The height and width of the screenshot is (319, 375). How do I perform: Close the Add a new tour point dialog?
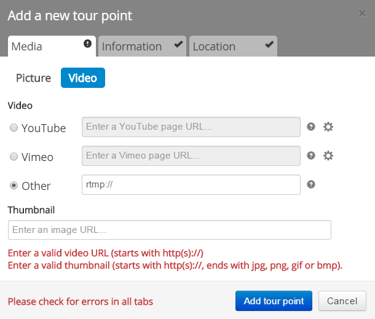(x=362, y=13)
